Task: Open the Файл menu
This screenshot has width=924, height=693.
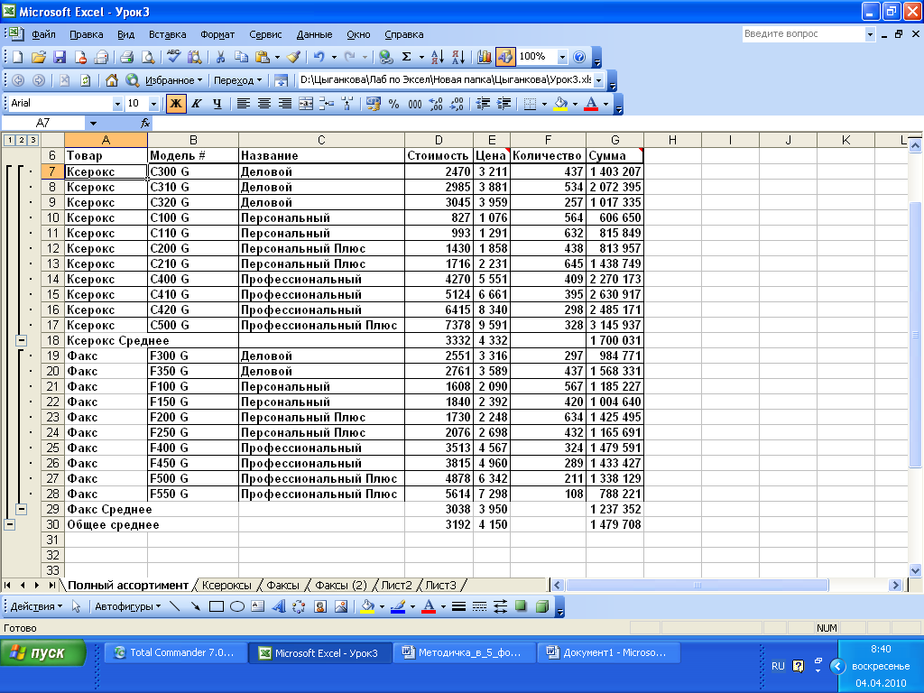Action: 43,35
